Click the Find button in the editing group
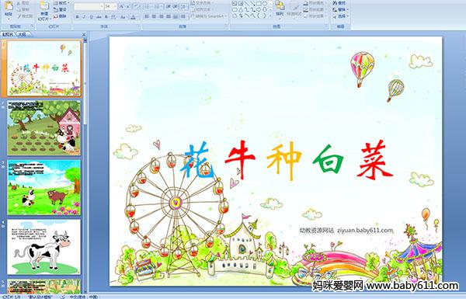This screenshot has width=466, height=299. point(339,3)
